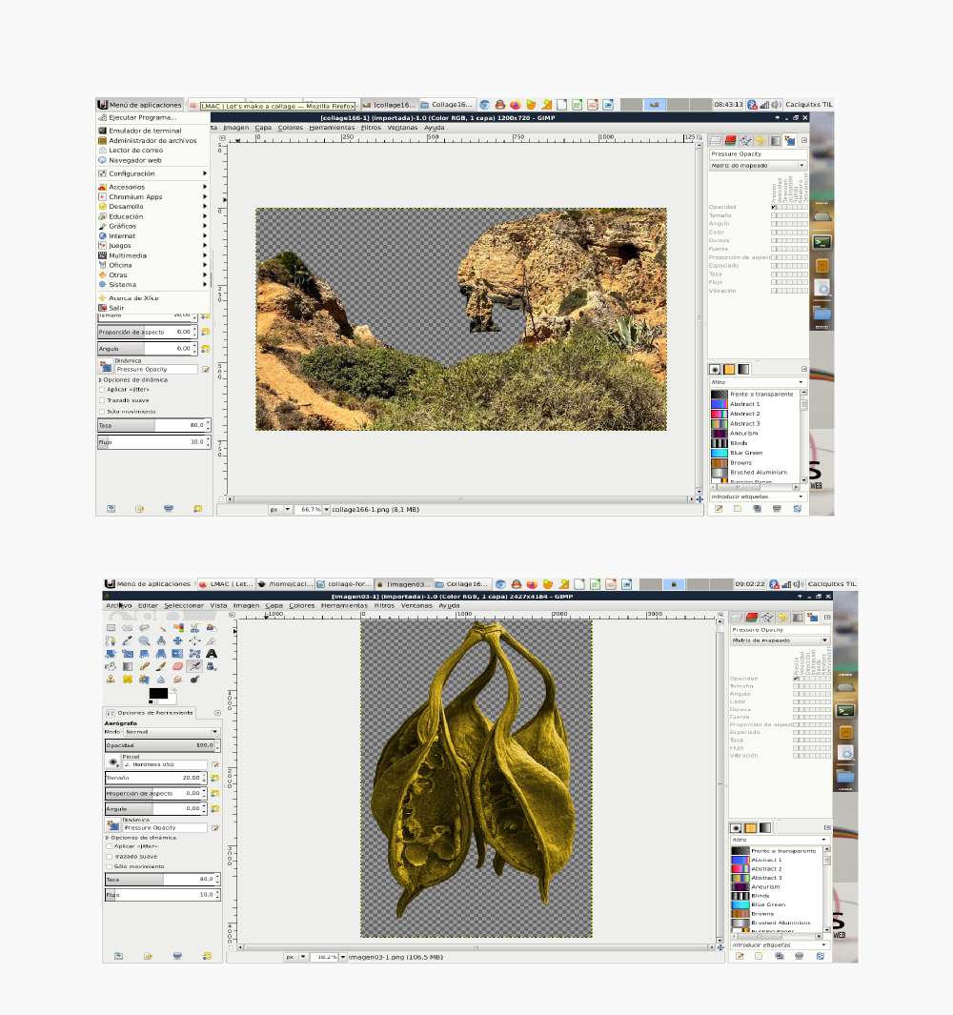
Task: Activate the Scissors Select tool
Action: pos(194,627)
